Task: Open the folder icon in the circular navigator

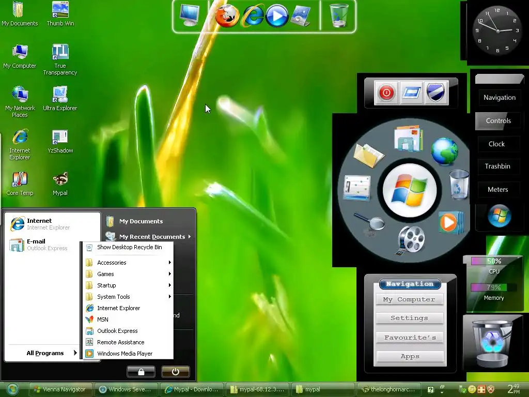Action: (368, 155)
